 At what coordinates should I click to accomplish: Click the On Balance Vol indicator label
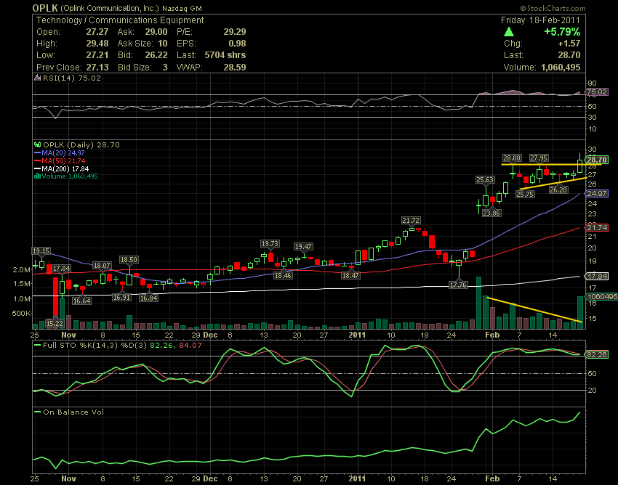pos(69,412)
